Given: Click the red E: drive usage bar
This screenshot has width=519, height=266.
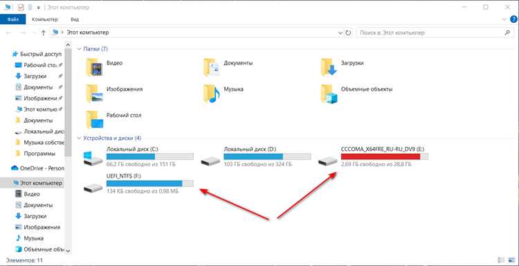Looking at the screenshot, I should coord(385,157).
